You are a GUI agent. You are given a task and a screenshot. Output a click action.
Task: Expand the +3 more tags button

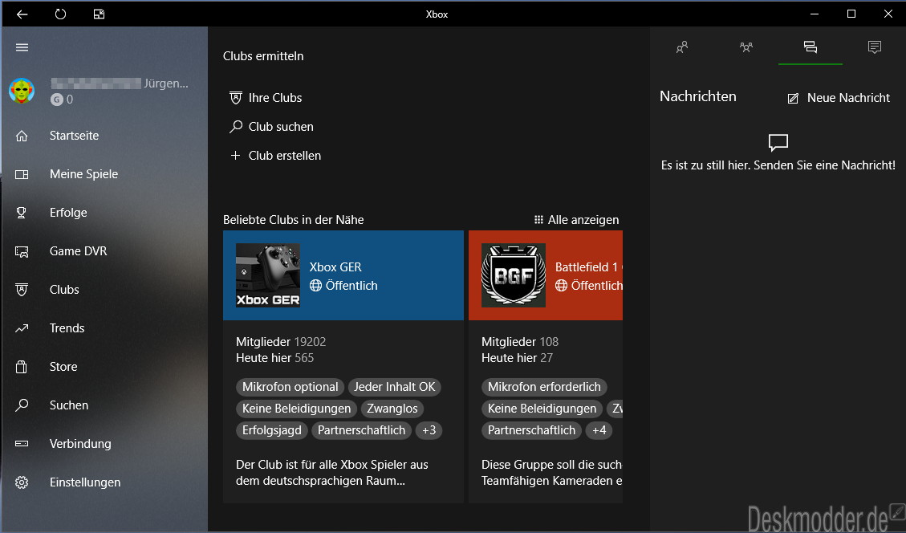click(429, 430)
